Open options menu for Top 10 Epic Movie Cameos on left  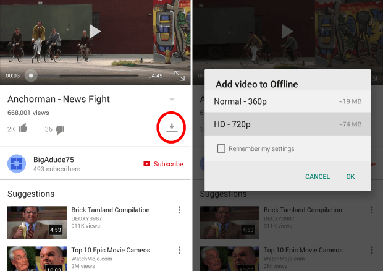coord(179,250)
